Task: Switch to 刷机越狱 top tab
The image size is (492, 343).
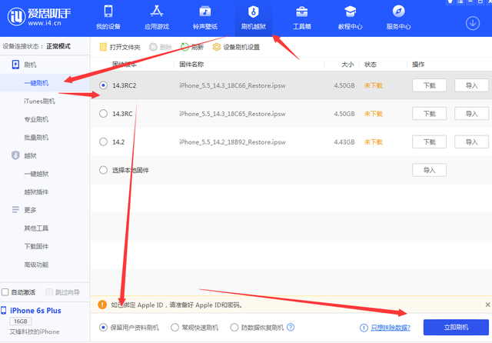Action: point(253,18)
